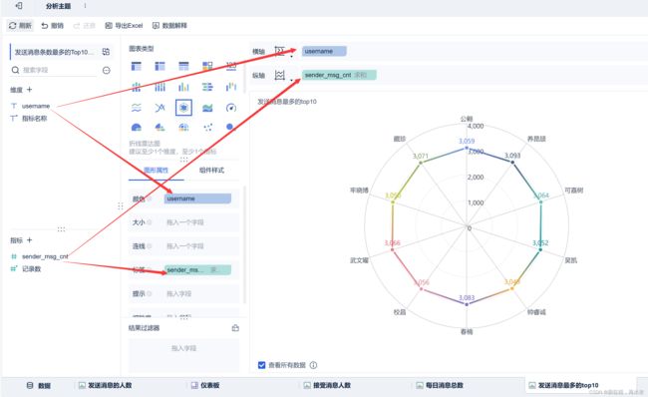
Task: Open field options menu next to search
Action: coord(107,70)
